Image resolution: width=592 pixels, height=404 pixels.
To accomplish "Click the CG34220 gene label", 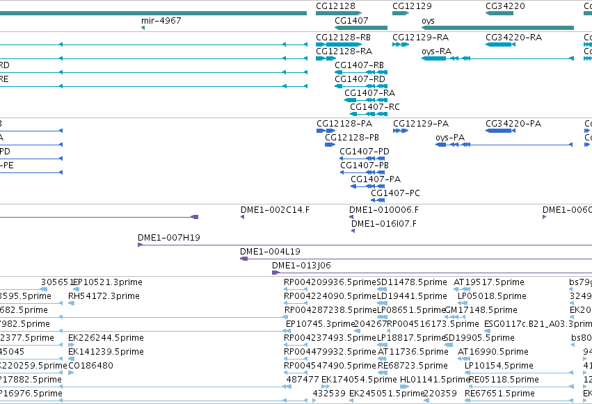I will point(505,6).
